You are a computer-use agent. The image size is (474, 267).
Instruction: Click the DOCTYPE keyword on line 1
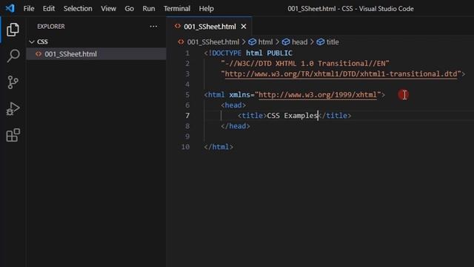pos(227,53)
